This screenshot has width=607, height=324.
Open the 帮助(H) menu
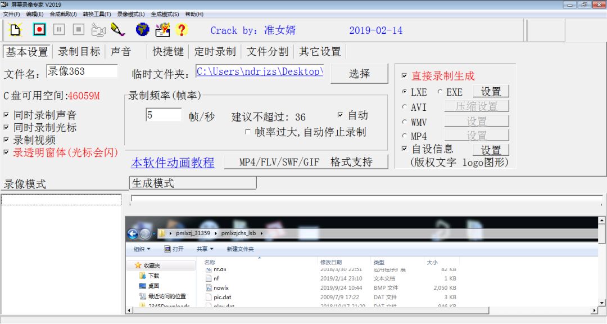tap(194, 14)
